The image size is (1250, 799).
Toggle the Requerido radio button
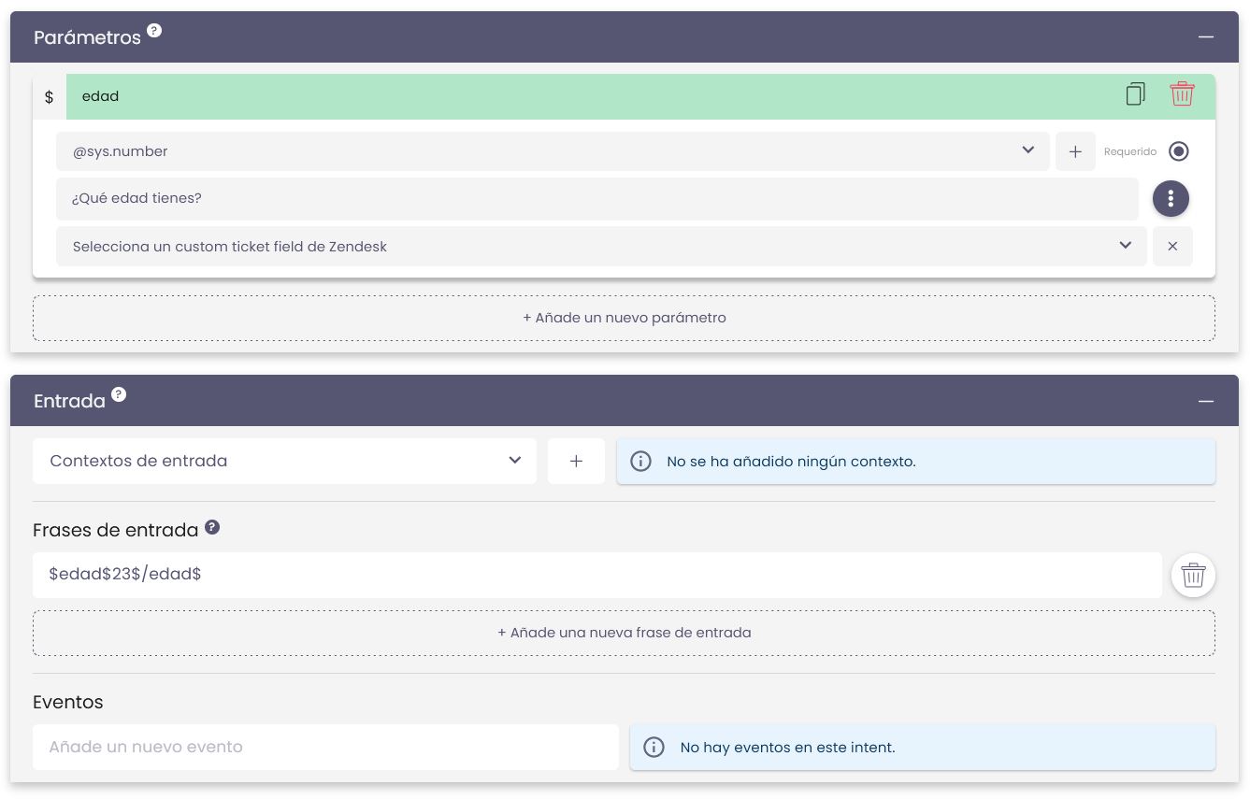1179,151
